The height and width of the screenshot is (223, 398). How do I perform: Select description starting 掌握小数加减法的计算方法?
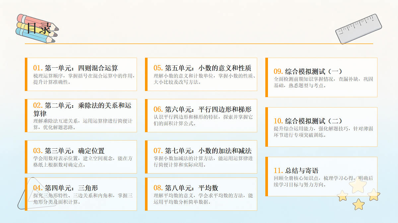click(x=203, y=162)
